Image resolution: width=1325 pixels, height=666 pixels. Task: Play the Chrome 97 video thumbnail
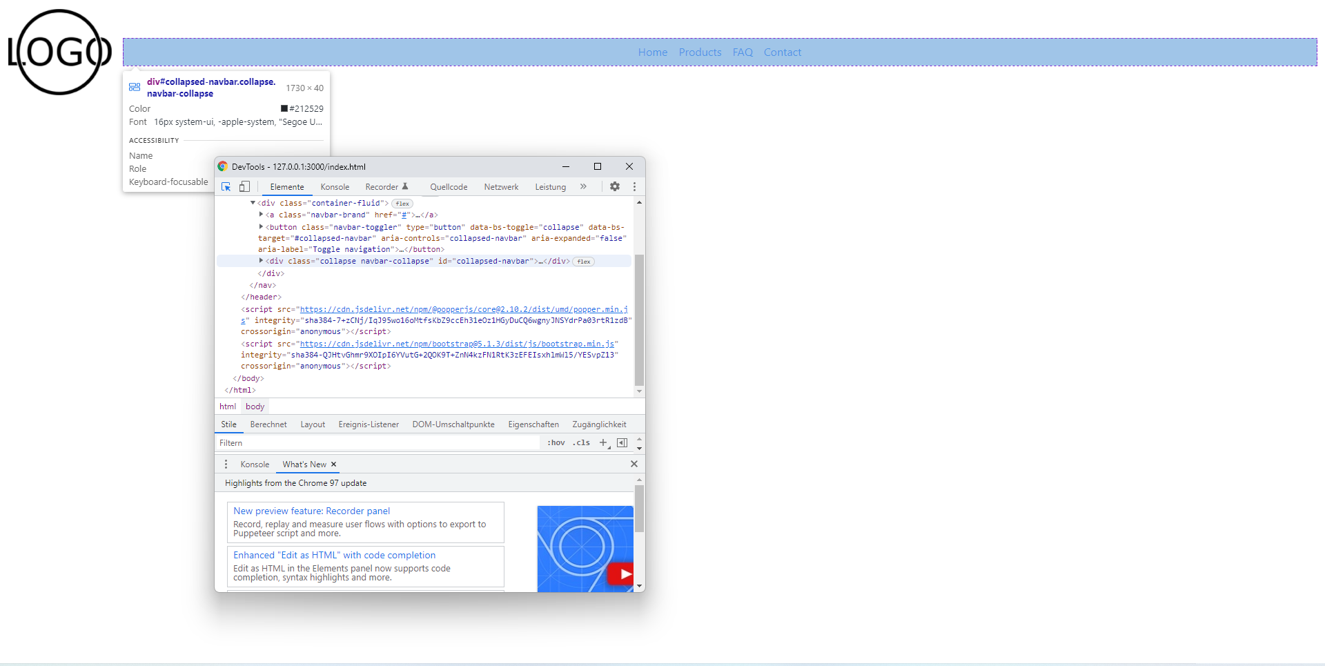click(585, 549)
